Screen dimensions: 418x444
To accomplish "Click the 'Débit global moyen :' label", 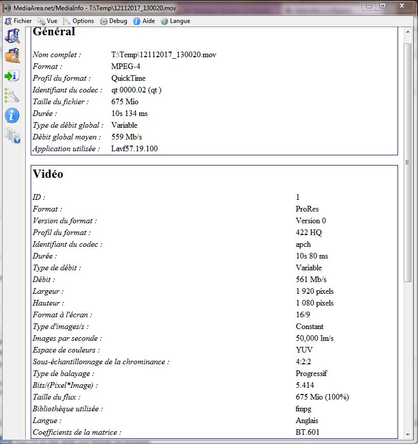I will (66, 137).
